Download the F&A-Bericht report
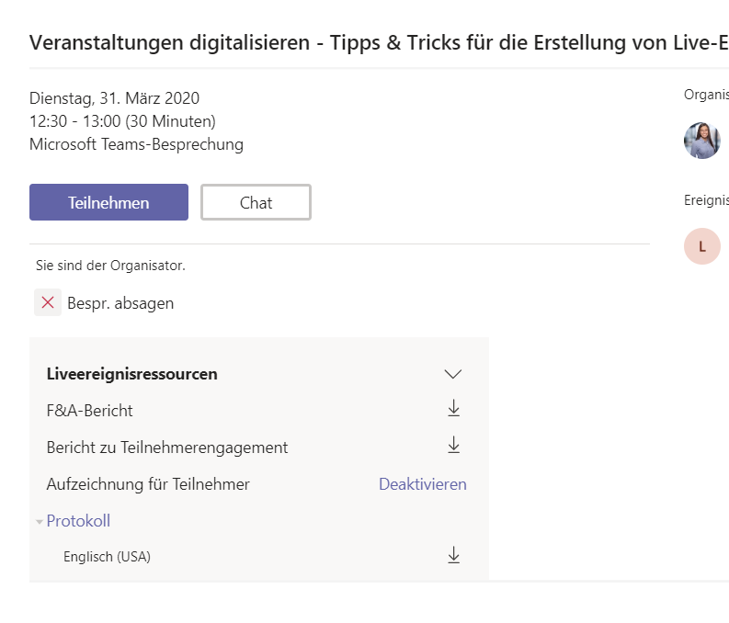Viewport: 729px width, 623px height. click(x=454, y=409)
